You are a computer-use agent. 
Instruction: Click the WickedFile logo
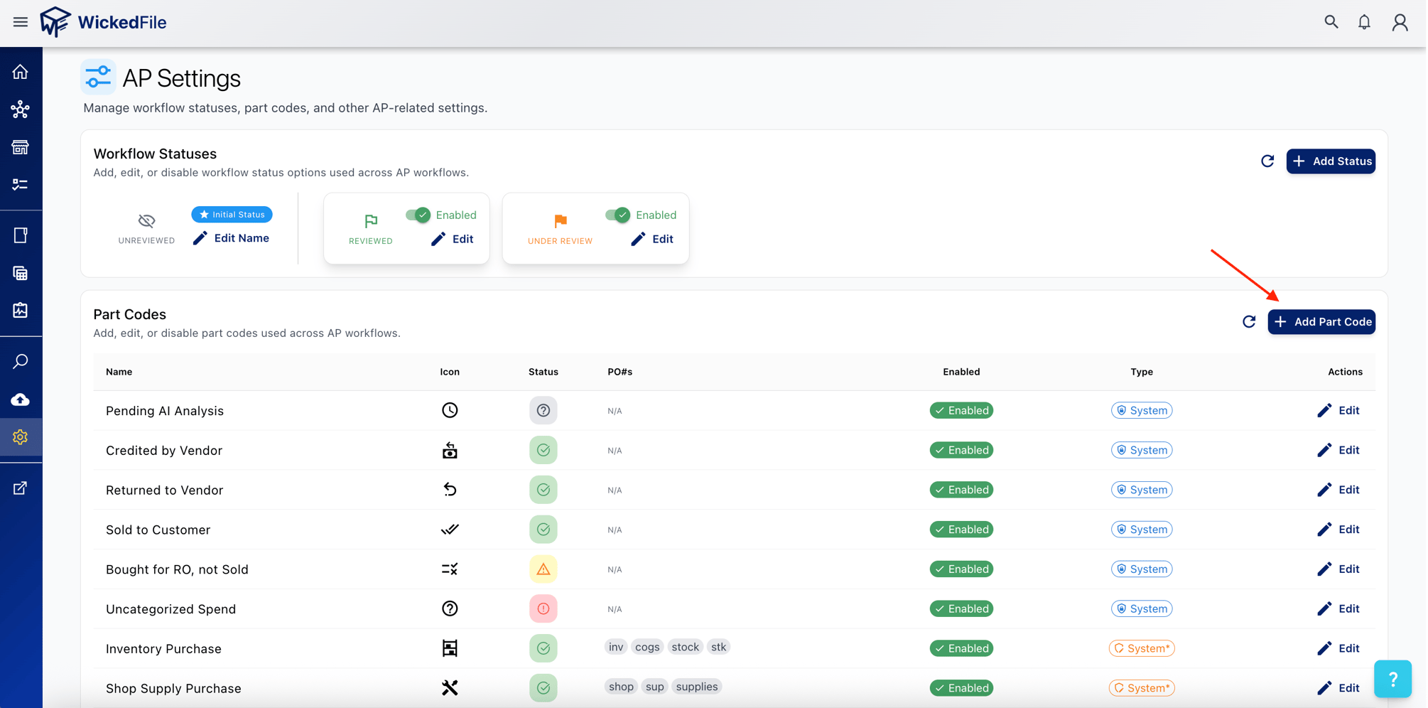pyautogui.click(x=103, y=22)
